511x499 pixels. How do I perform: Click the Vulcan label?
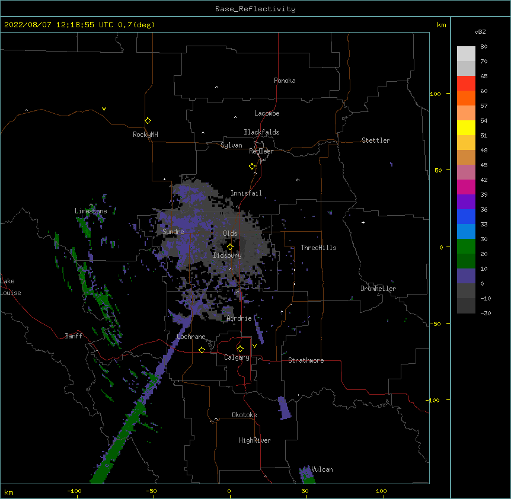click(322, 469)
